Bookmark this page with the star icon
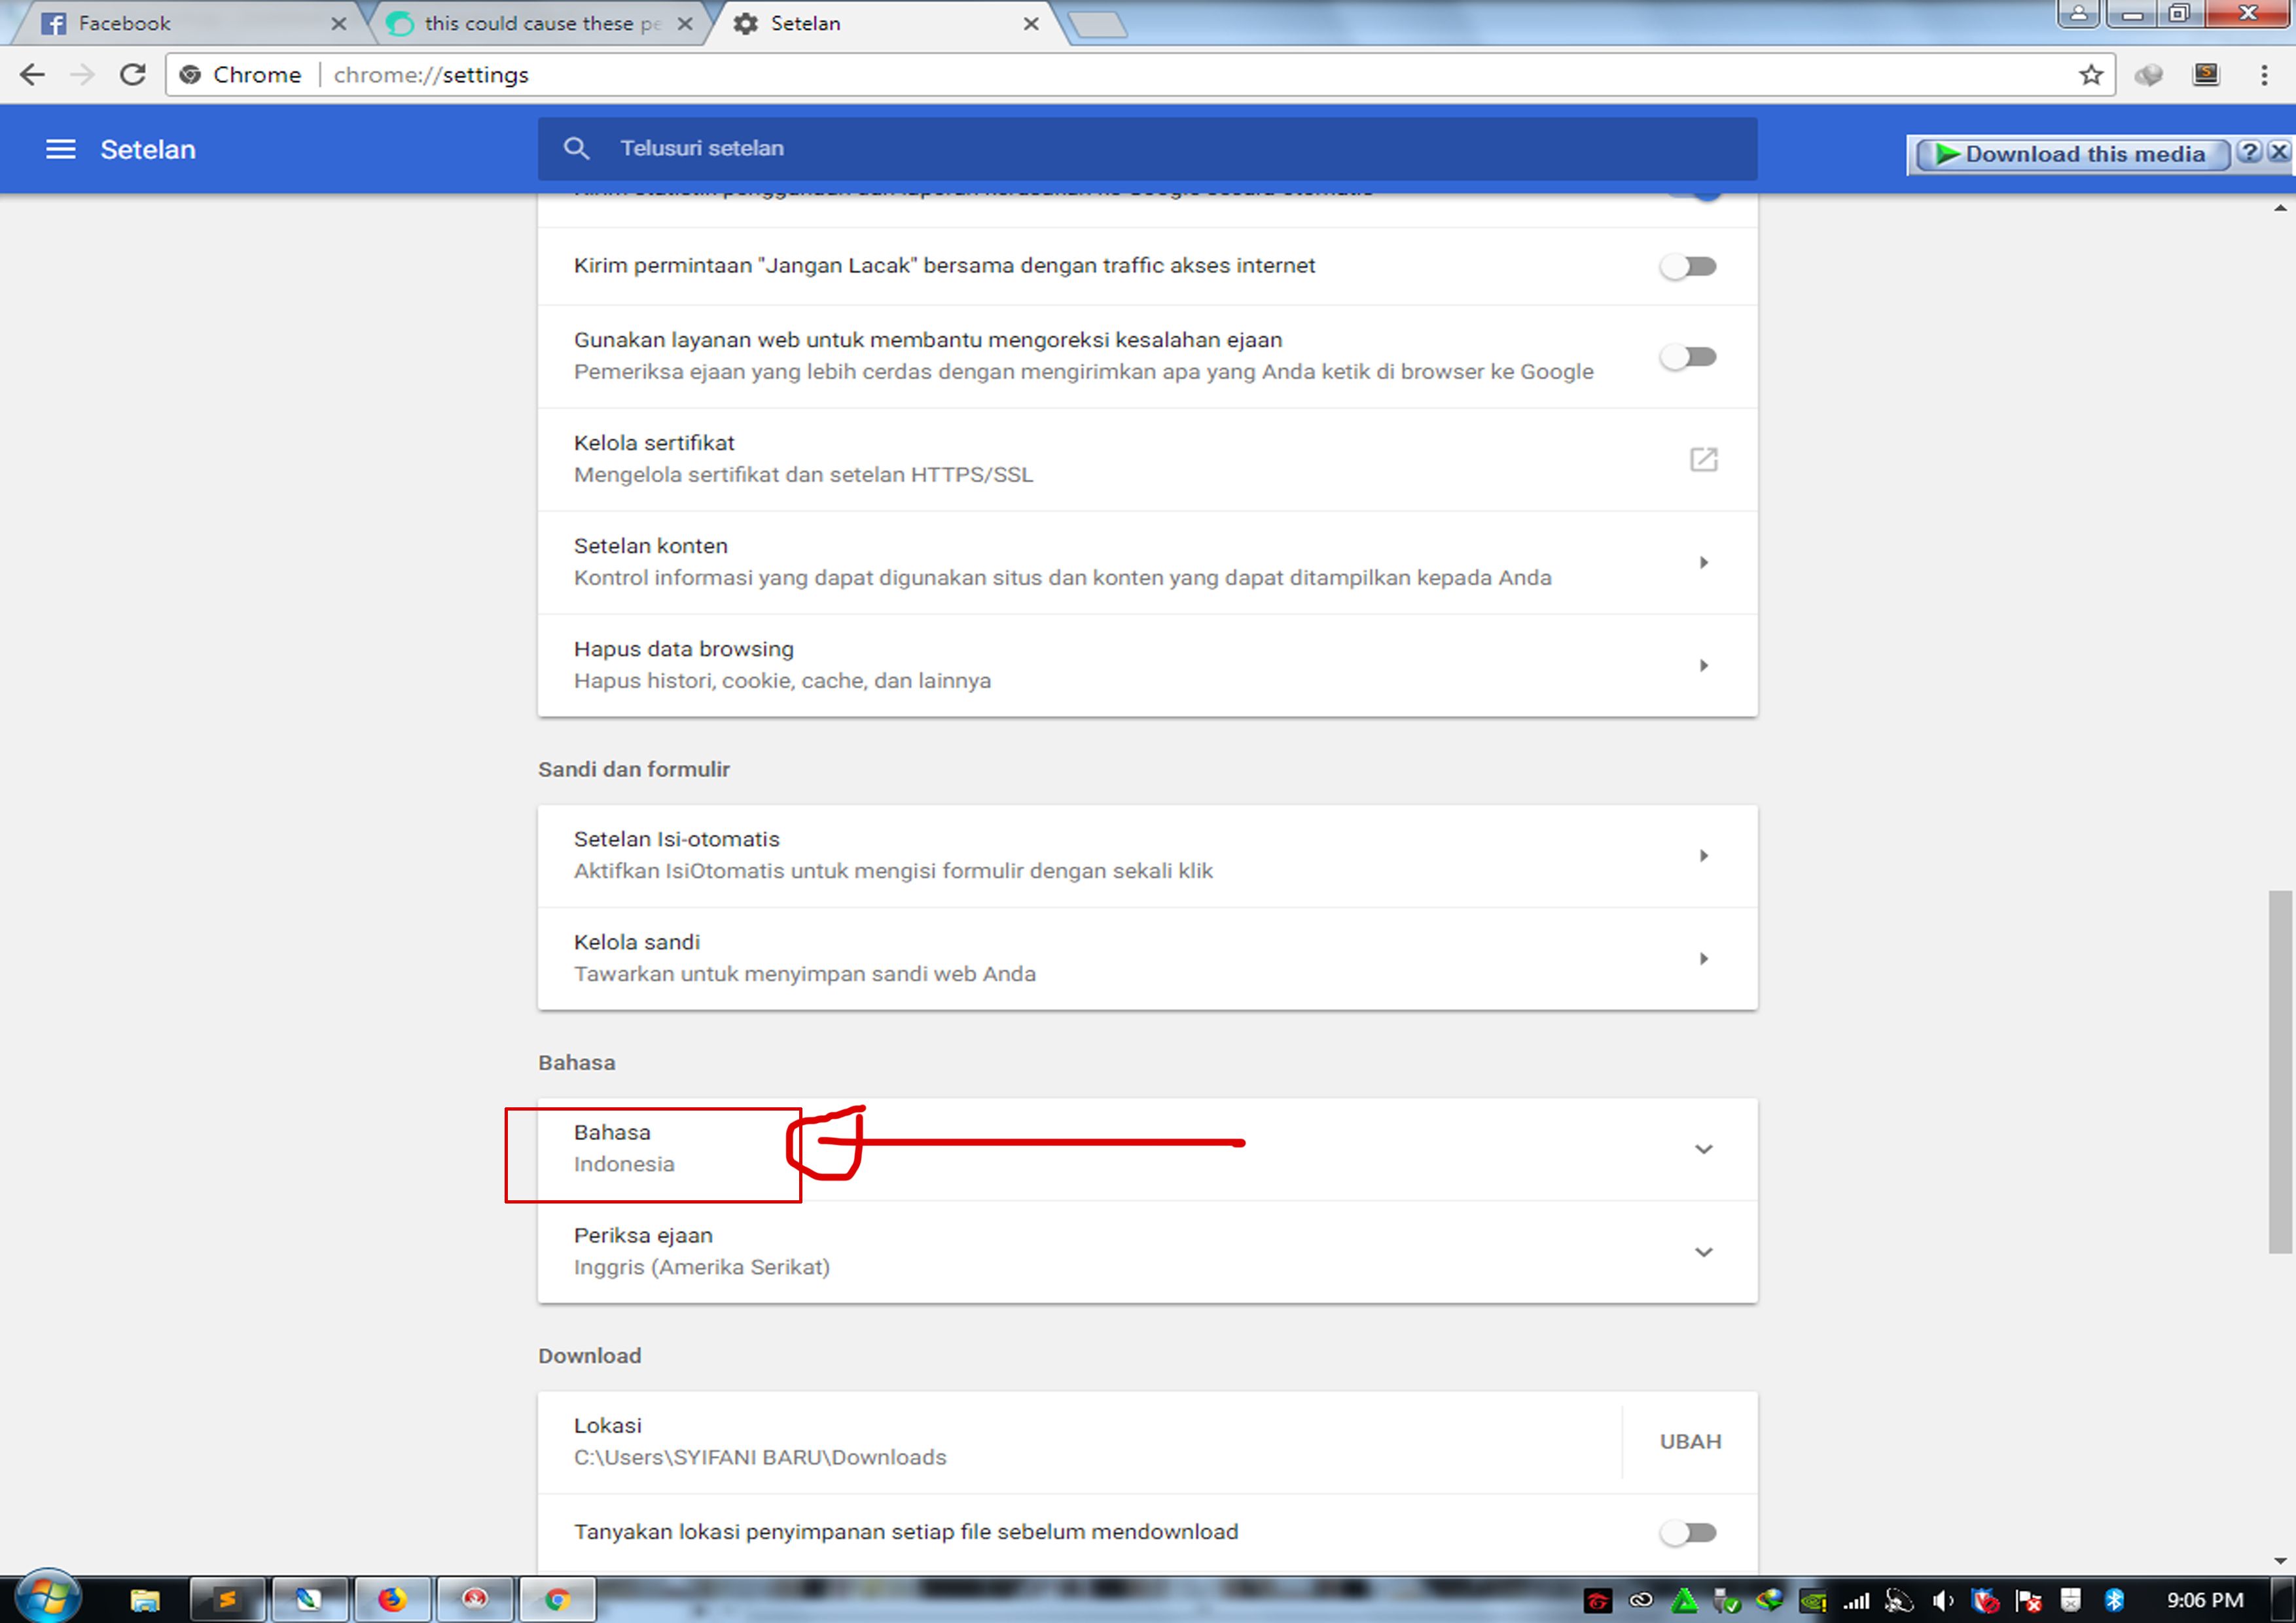2296x1623 pixels. coord(2090,75)
